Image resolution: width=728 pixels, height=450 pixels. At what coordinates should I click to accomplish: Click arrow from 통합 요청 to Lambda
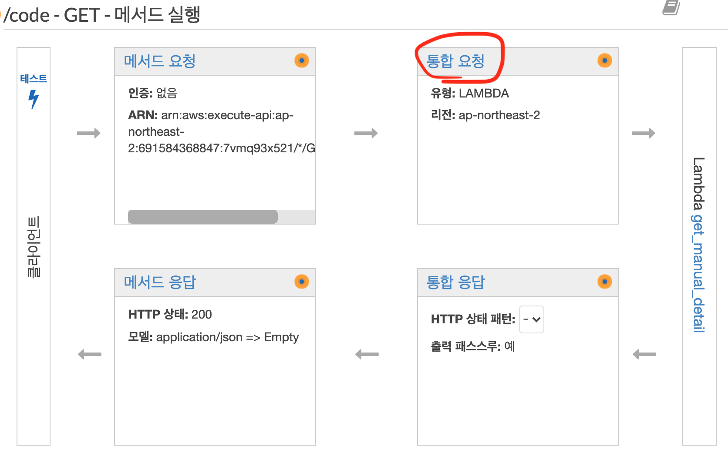[x=643, y=133]
